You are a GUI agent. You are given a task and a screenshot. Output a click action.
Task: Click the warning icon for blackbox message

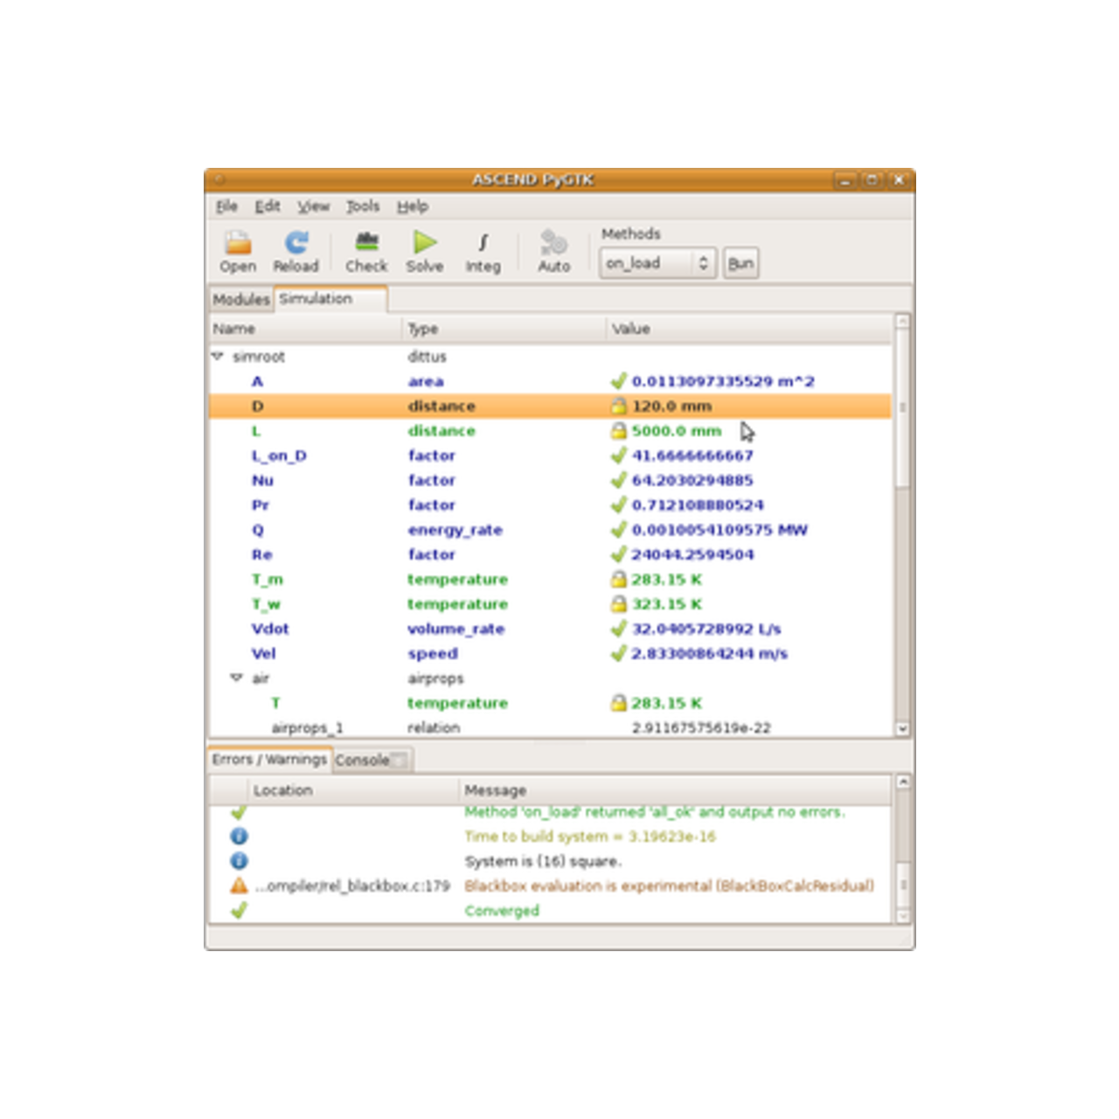239,886
